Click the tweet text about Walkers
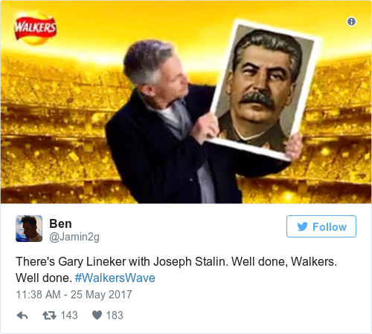This screenshot has width=372, height=334. pyautogui.click(x=176, y=269)
